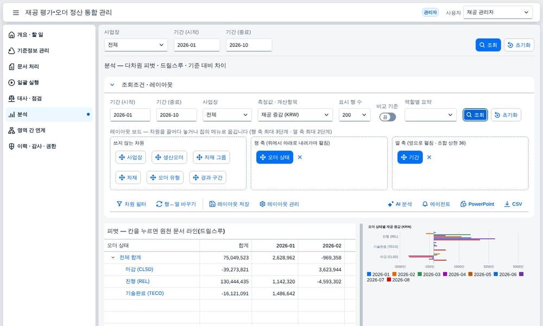Click the 2026-04 legend color swatch
The width and height of the screenshot is (543, 326).
coord(445,274)
